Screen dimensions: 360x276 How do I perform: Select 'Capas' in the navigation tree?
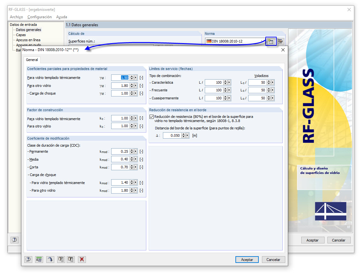[21, 35]
